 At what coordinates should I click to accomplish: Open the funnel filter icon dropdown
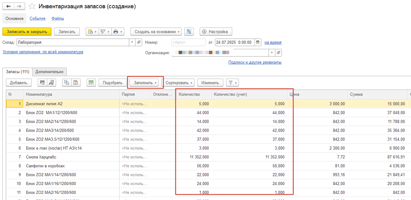click(232, 82)
